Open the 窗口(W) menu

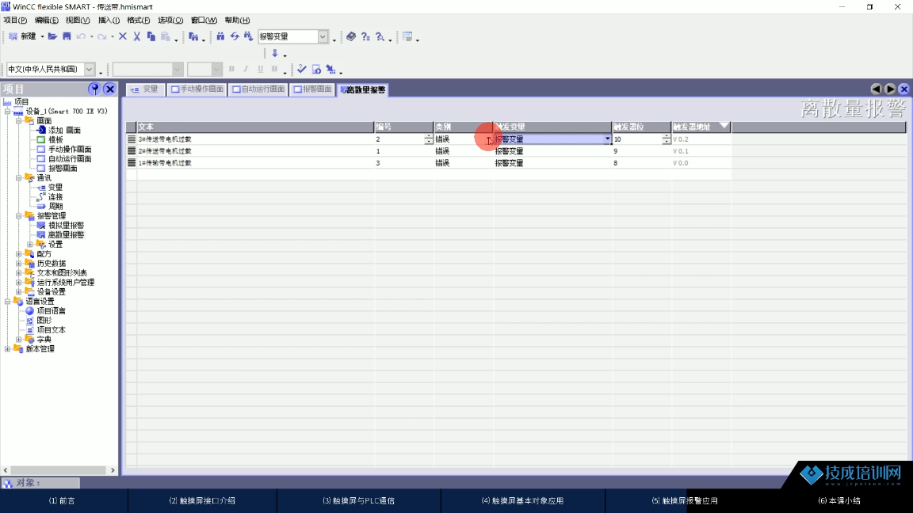(x=204, y=21)
